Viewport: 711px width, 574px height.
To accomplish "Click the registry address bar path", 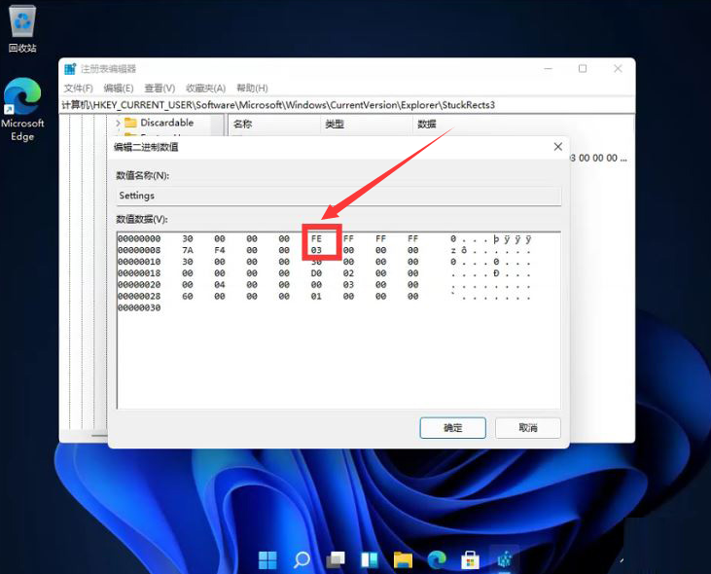I will coord(347,105).
